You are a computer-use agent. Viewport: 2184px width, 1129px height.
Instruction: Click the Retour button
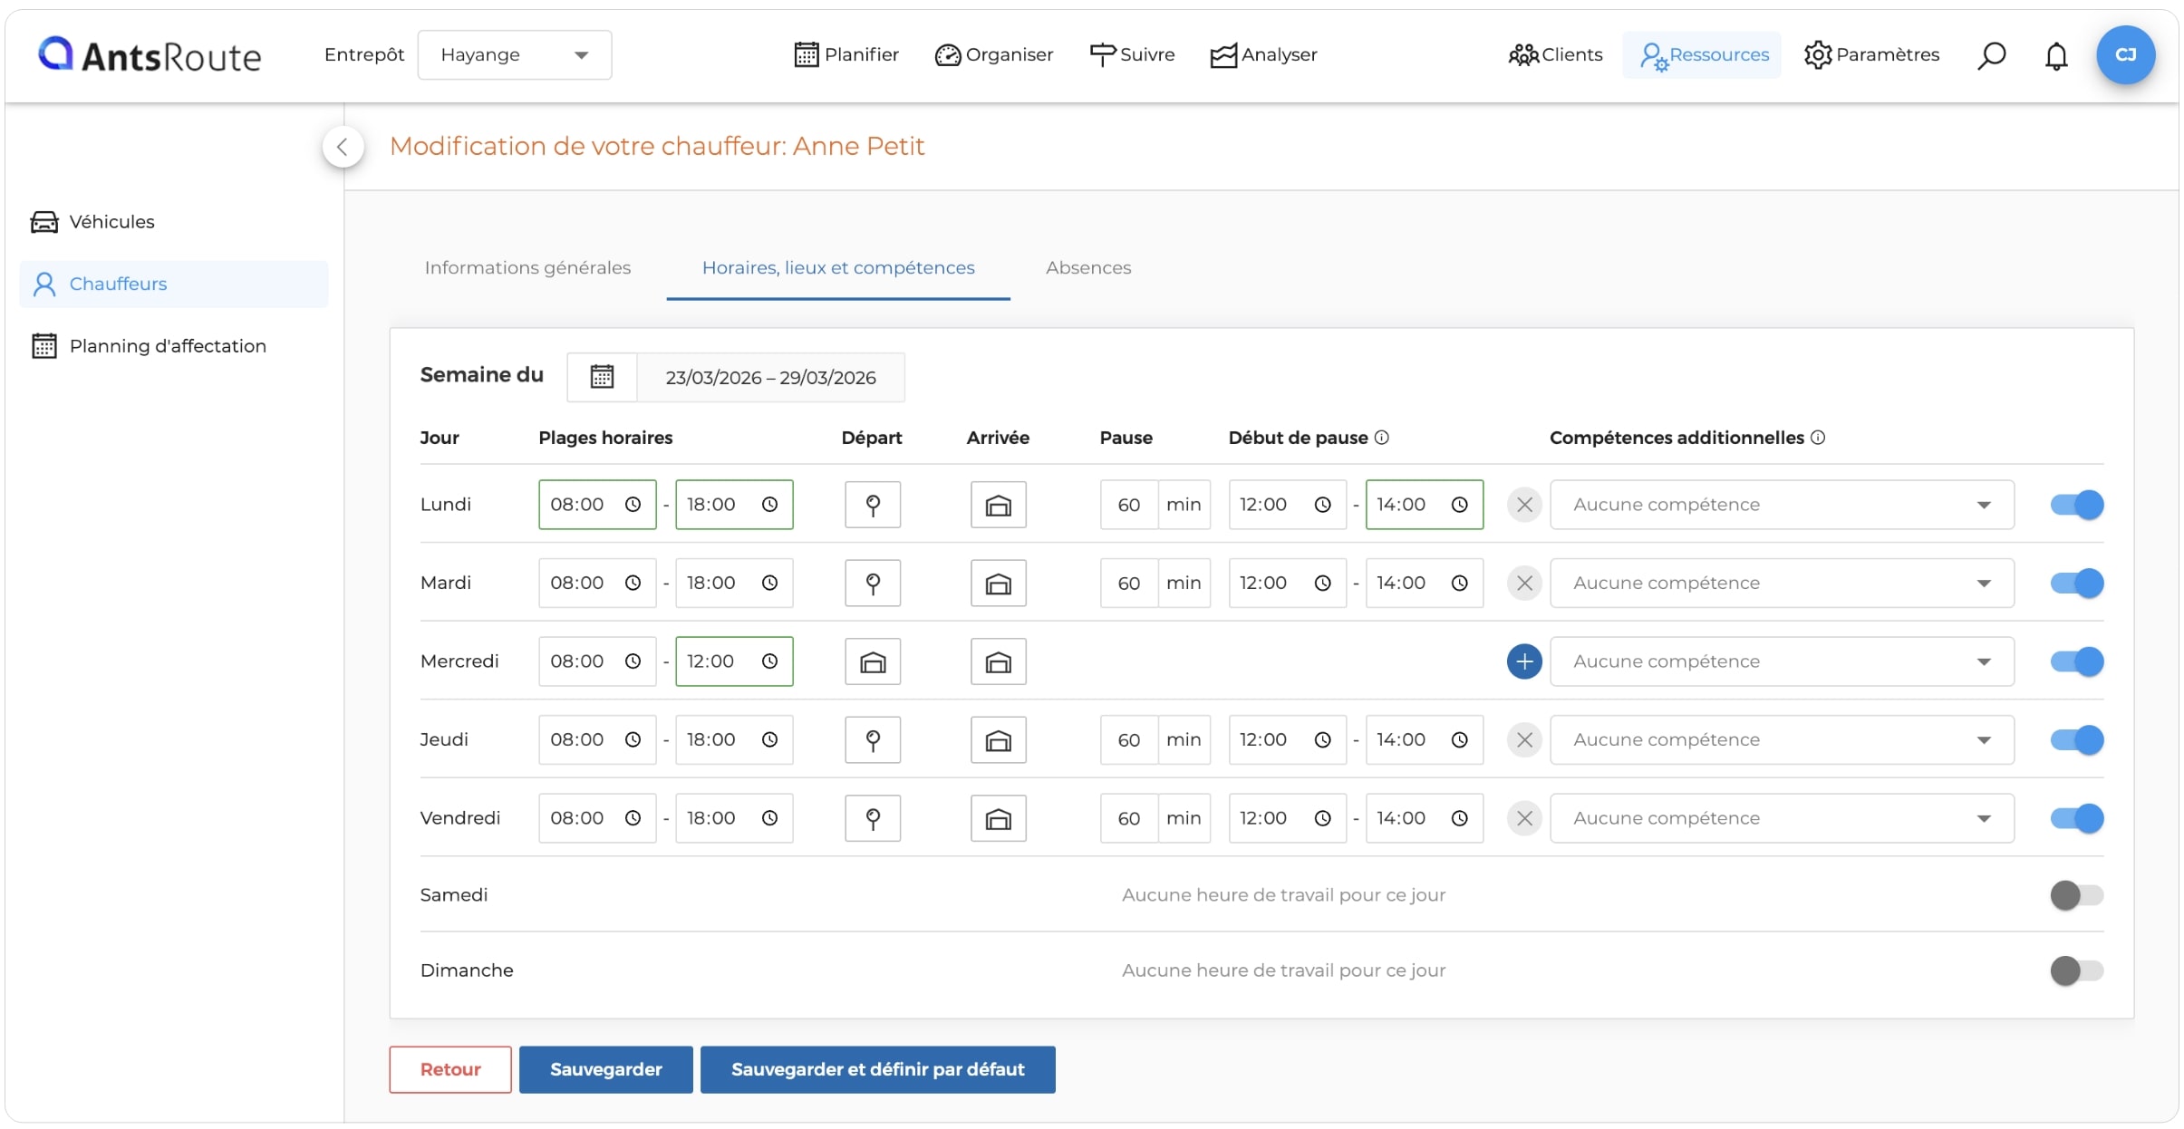450,1069
